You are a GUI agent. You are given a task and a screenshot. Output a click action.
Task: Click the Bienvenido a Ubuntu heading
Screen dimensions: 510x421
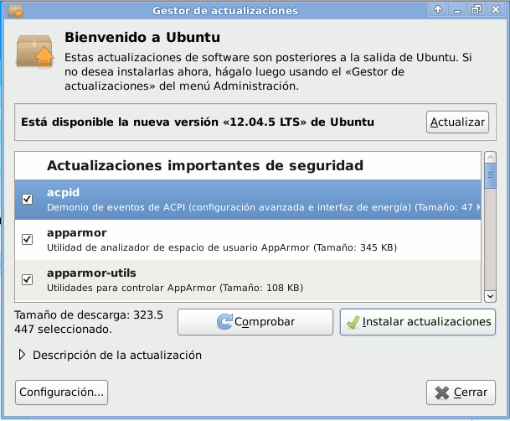click(142, 37)
